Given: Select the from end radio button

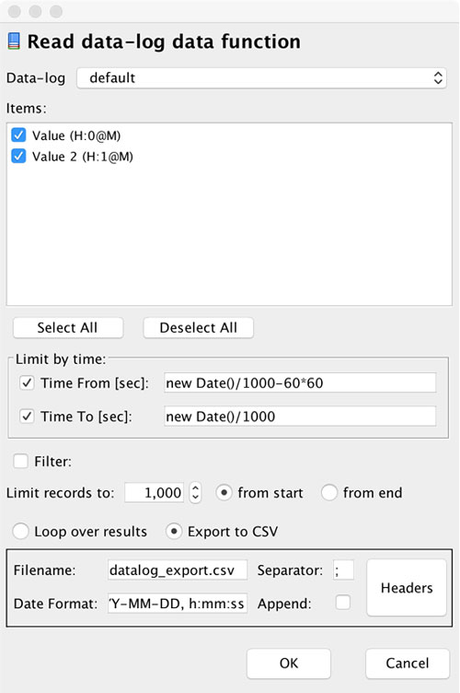Looking at the screenshot, I should pos(329,493).
